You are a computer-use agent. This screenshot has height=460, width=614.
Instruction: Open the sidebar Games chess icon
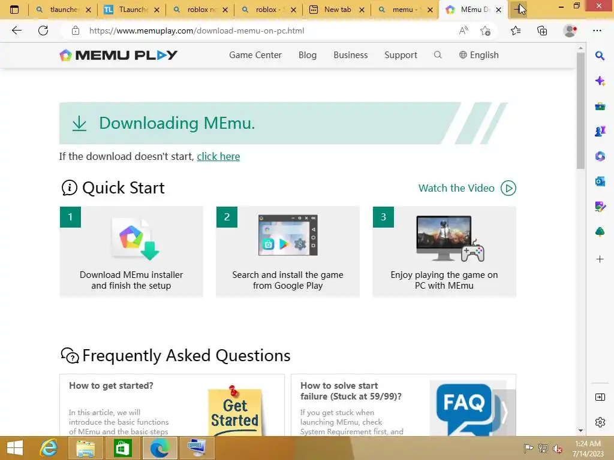tap(600, 131)
